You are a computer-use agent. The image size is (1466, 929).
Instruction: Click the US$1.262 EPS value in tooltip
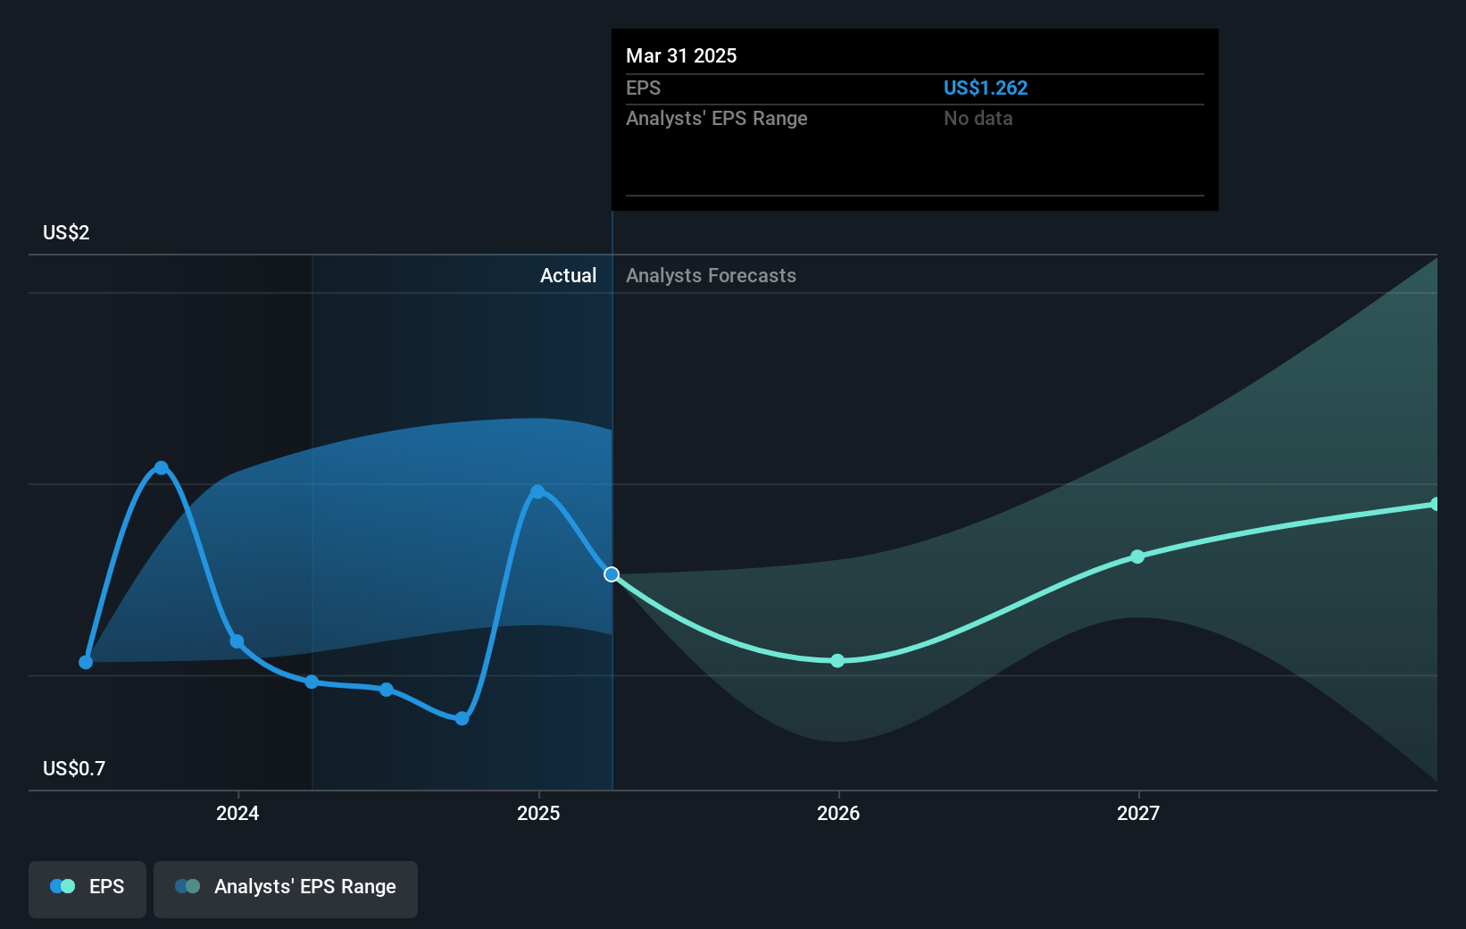pyautogui.click(x=986, y=88)
